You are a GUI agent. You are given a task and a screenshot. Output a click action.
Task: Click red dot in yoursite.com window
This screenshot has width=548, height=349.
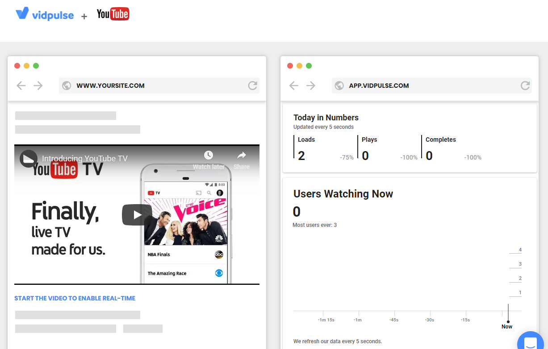[x=17, y=66]
